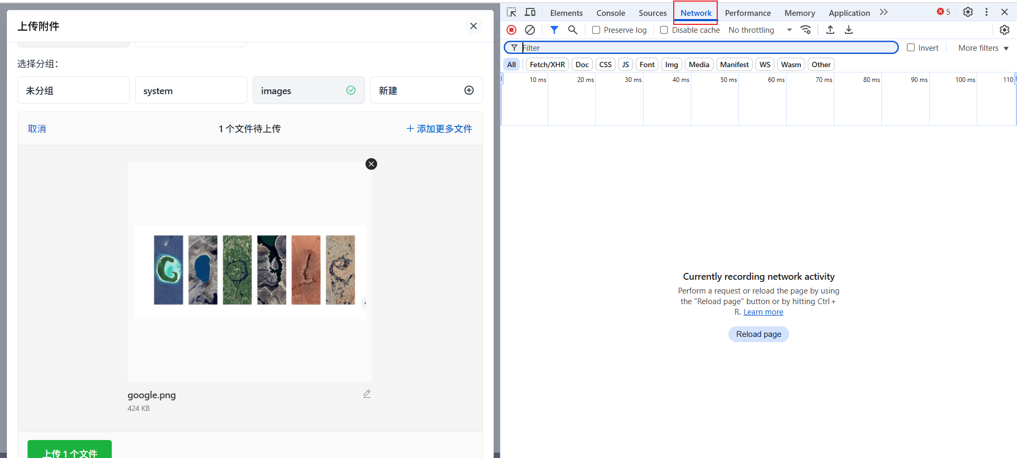1017x458 pixels.
Task: Filter requests by Media type
Action: 699,65
